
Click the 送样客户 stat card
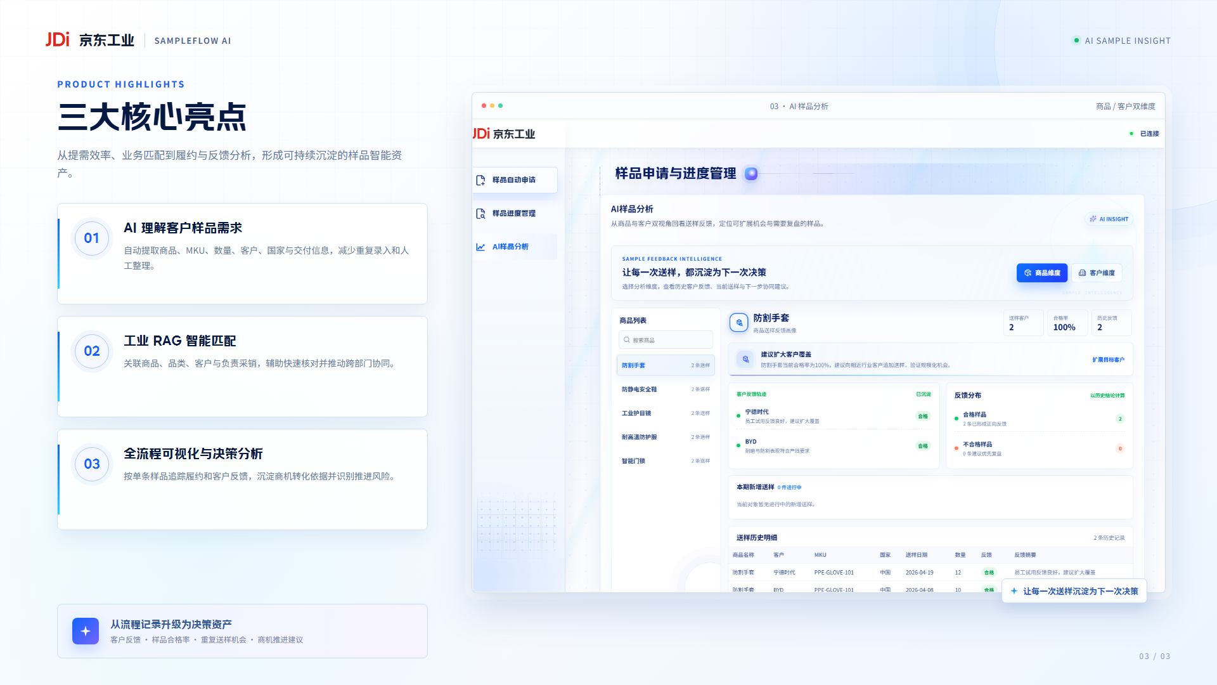coord(1024,323)
